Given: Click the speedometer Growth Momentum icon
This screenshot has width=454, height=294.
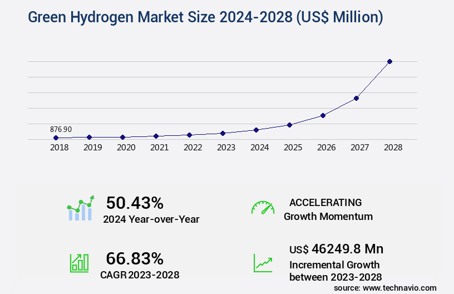Looking at the screenshot, I should (263, 208).
